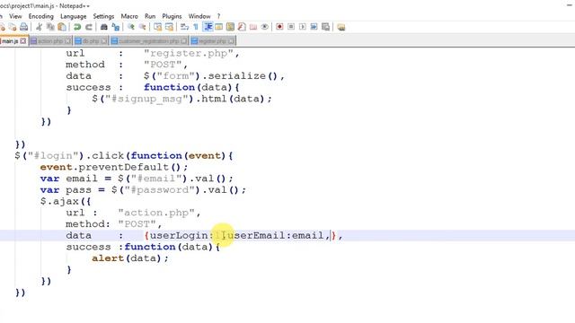This screenshot has height=323, width=575.
Task: Click the Paste clipboard icon
Action: pyautogui.click(x=62, y=27)
